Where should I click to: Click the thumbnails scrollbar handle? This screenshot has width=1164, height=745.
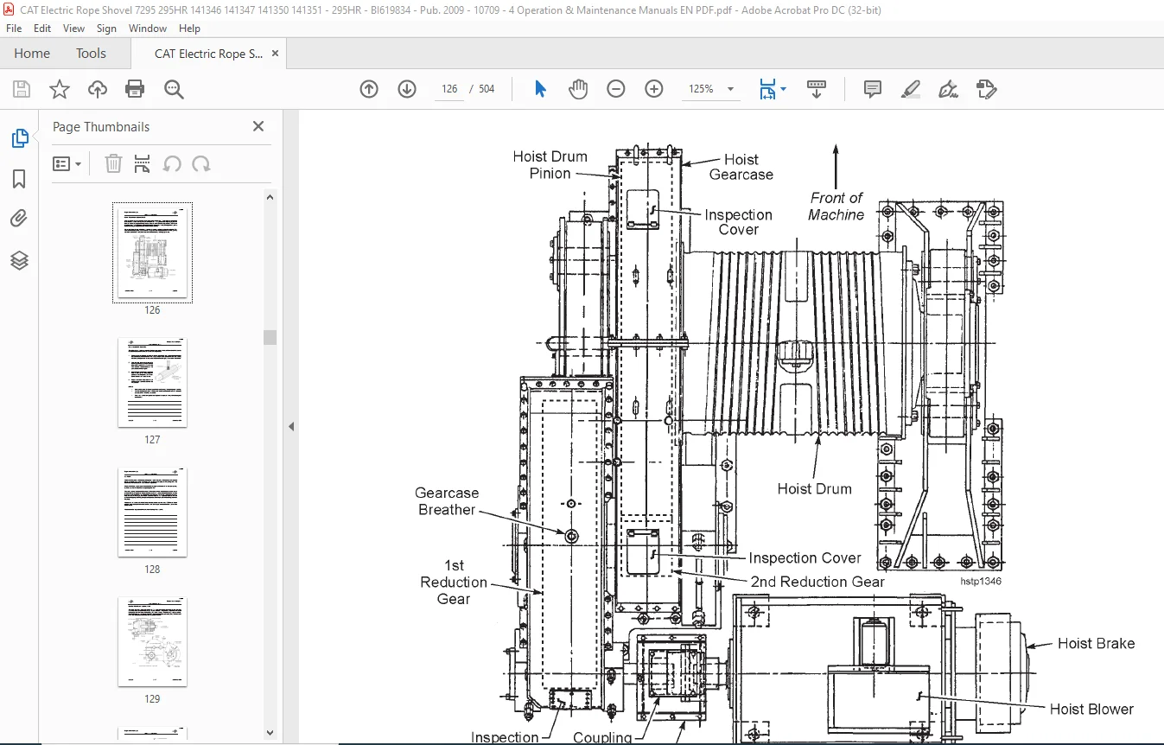coord(270,337)
